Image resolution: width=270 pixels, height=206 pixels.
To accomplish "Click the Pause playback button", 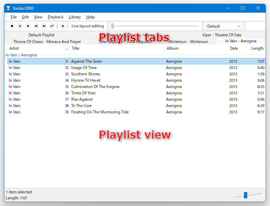I will (x=20, y=26).
